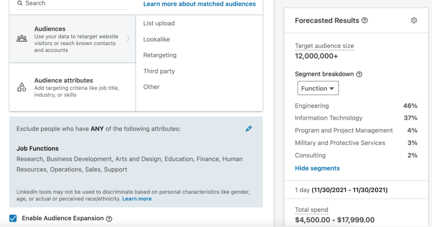This screenshot has width=432, height=227.
Task: Click the Forecasted Results help icon
Action: tap(364, 21)
